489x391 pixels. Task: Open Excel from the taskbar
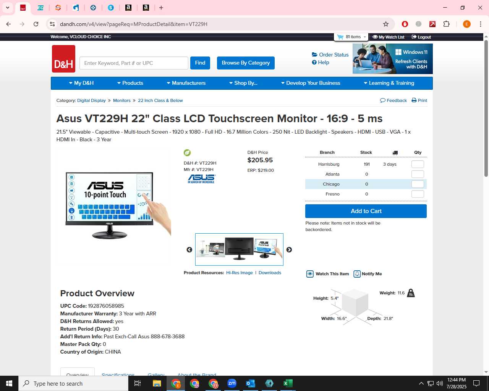coord(288,383)
